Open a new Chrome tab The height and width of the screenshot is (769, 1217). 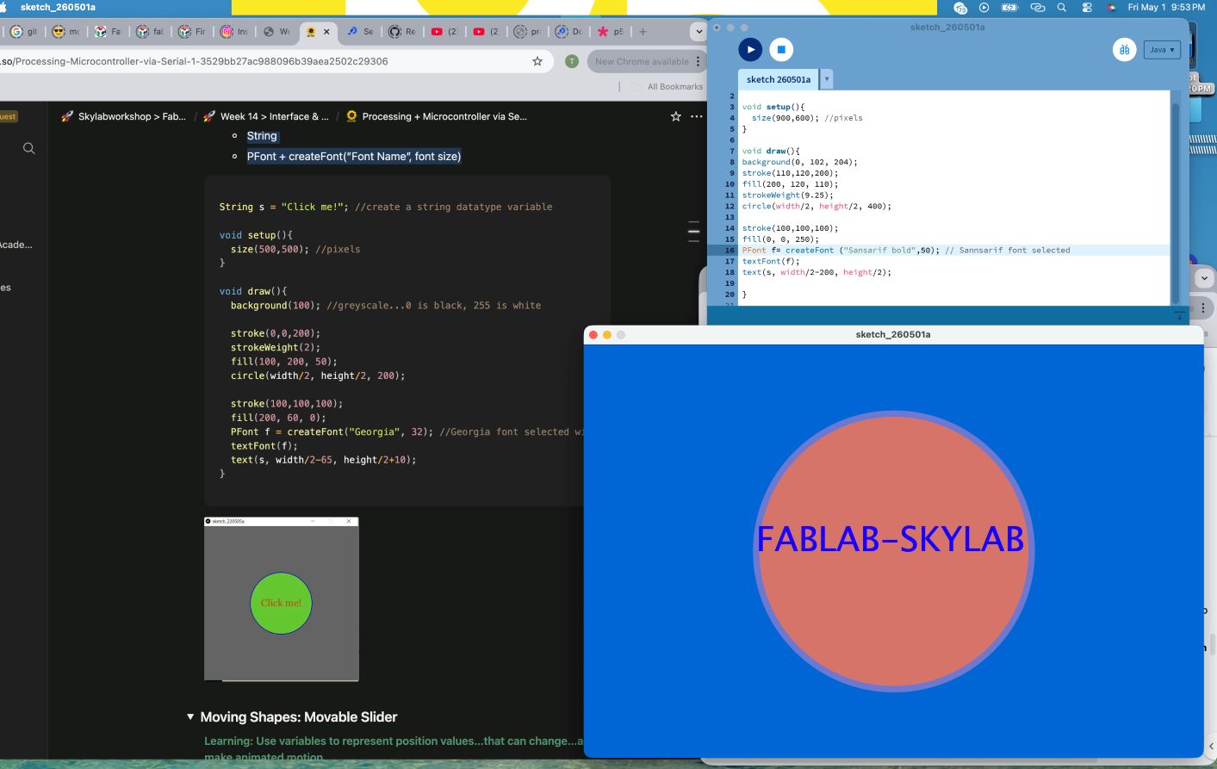coord(643,32)
